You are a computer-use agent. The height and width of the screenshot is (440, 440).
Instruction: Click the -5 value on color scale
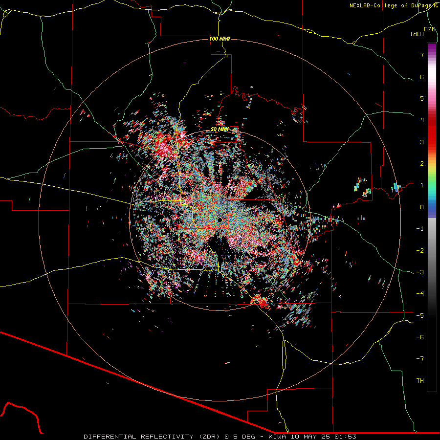(420, 315)
